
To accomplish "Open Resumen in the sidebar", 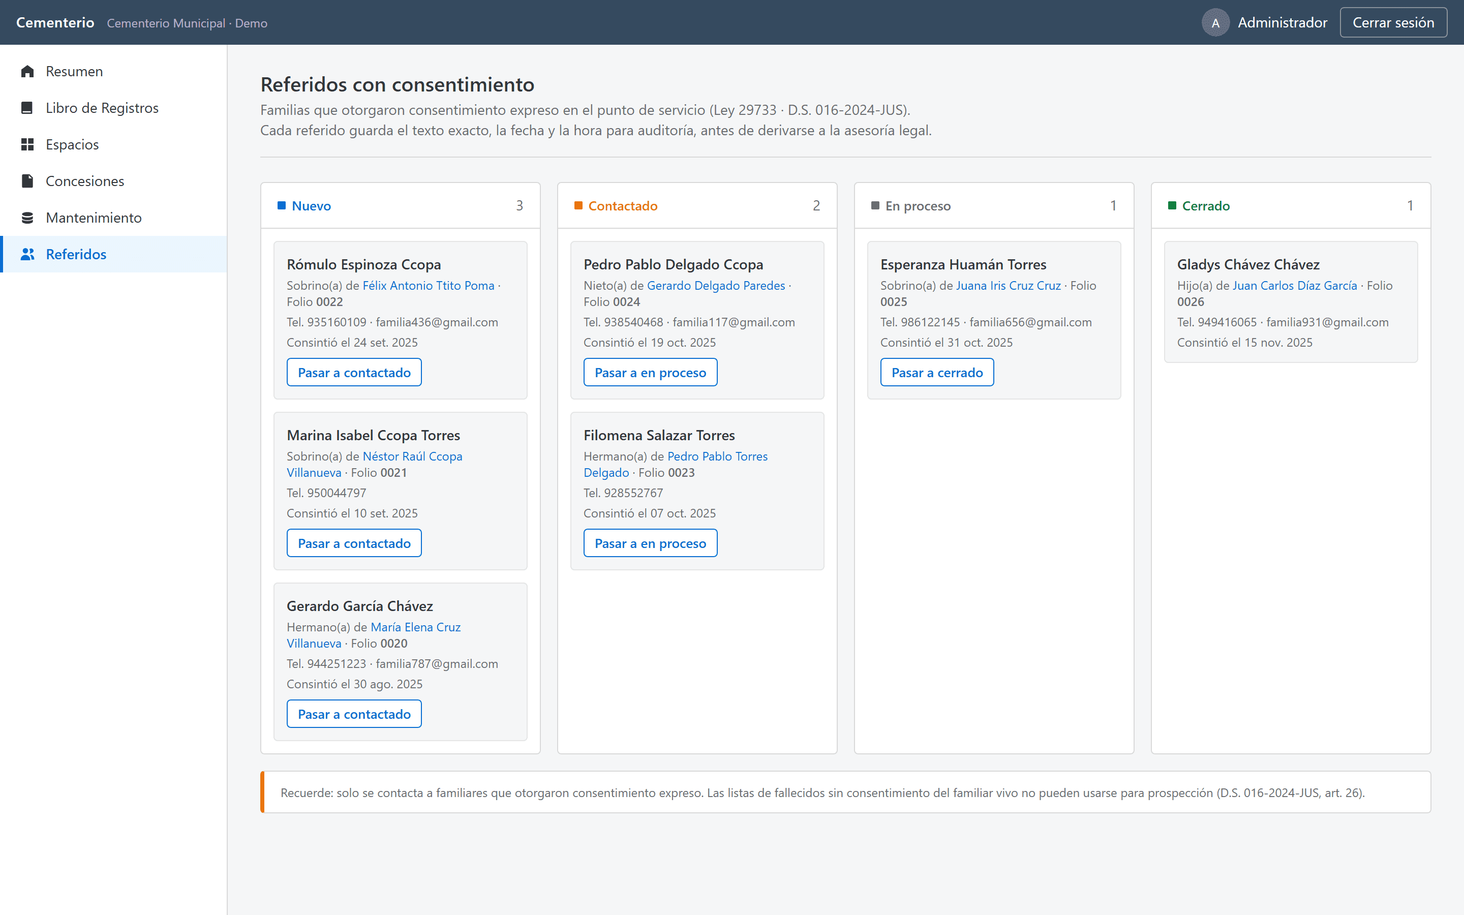I will click(x=114, y=71).
